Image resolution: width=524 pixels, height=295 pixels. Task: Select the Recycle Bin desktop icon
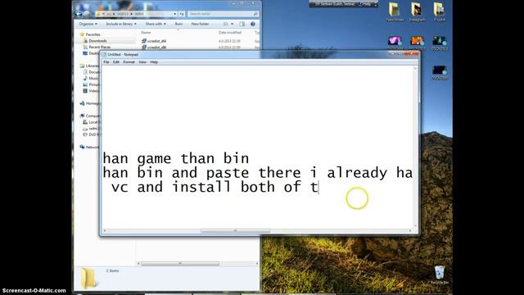440,275
